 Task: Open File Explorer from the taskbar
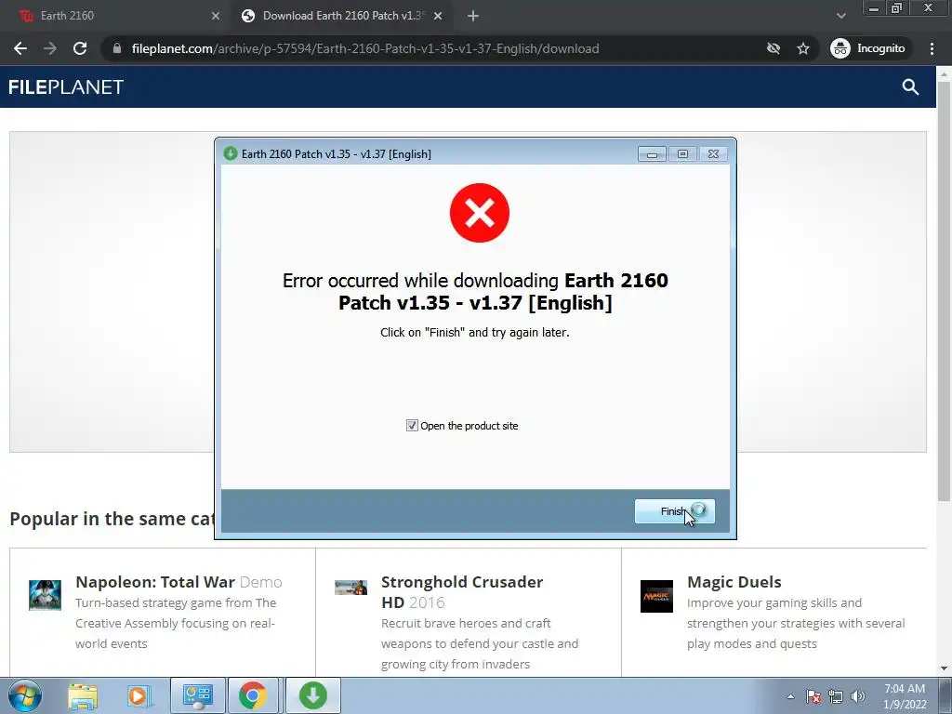coord(83,695)
